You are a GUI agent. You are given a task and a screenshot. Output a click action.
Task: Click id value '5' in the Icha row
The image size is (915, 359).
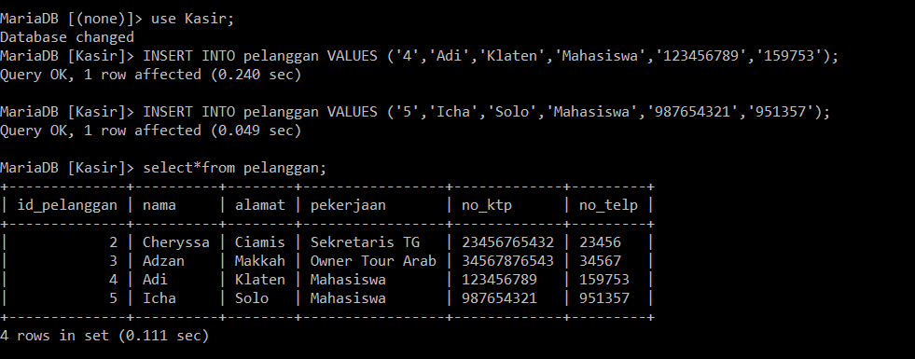(113, 298)
